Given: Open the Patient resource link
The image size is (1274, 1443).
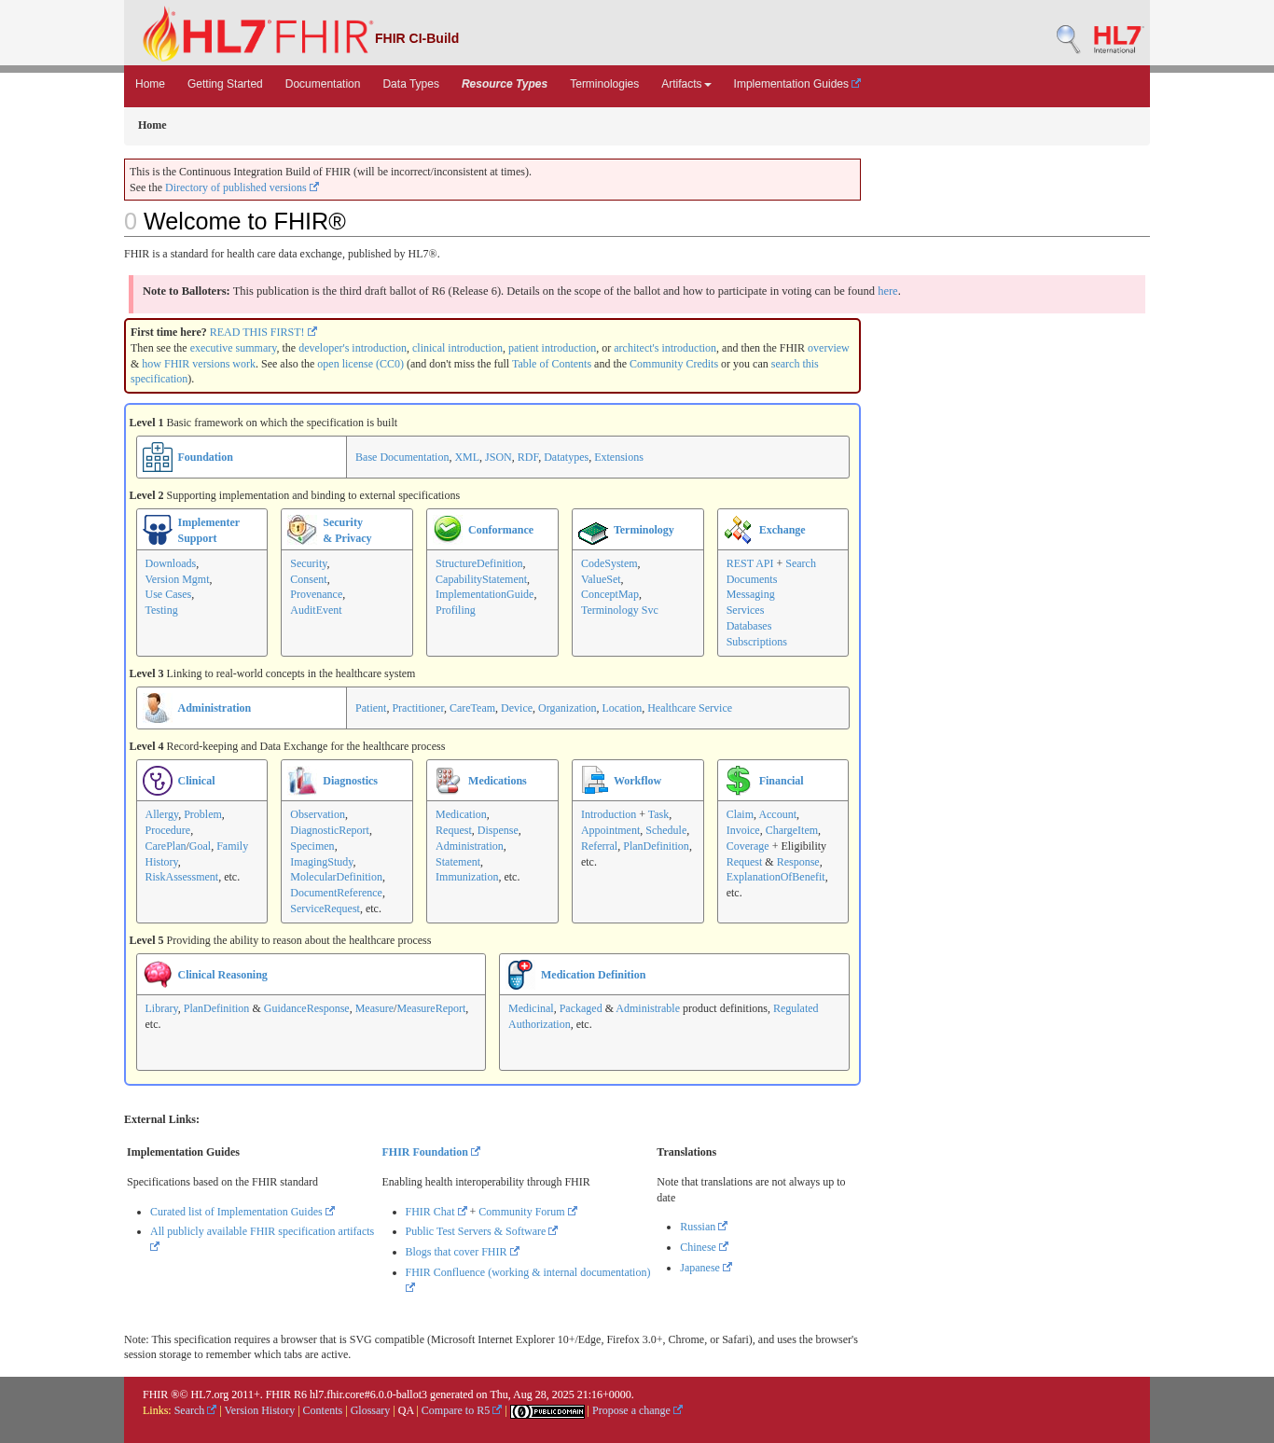Looking at the screenshot, I should [x=370, y=708].
